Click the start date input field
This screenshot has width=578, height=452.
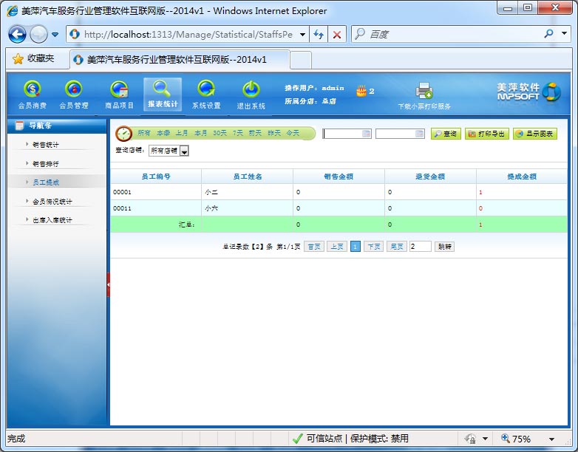(x=342, y=134)
